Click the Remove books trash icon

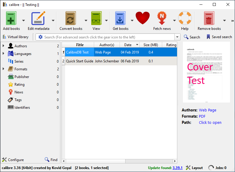click(209, 18)
